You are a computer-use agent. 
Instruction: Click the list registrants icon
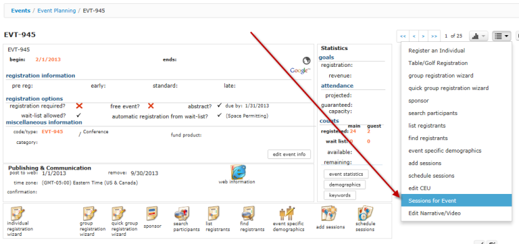(214, 214)
